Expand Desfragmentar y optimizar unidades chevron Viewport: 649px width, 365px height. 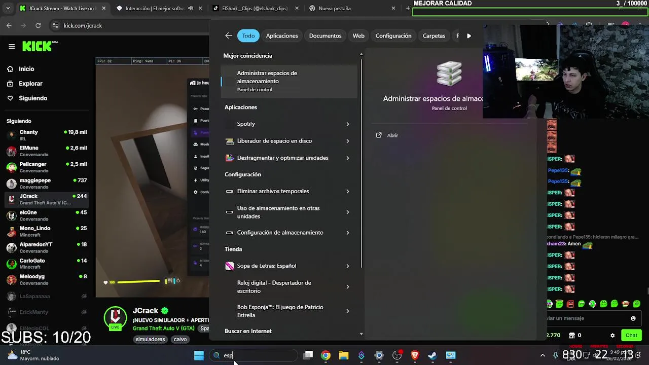348,158
